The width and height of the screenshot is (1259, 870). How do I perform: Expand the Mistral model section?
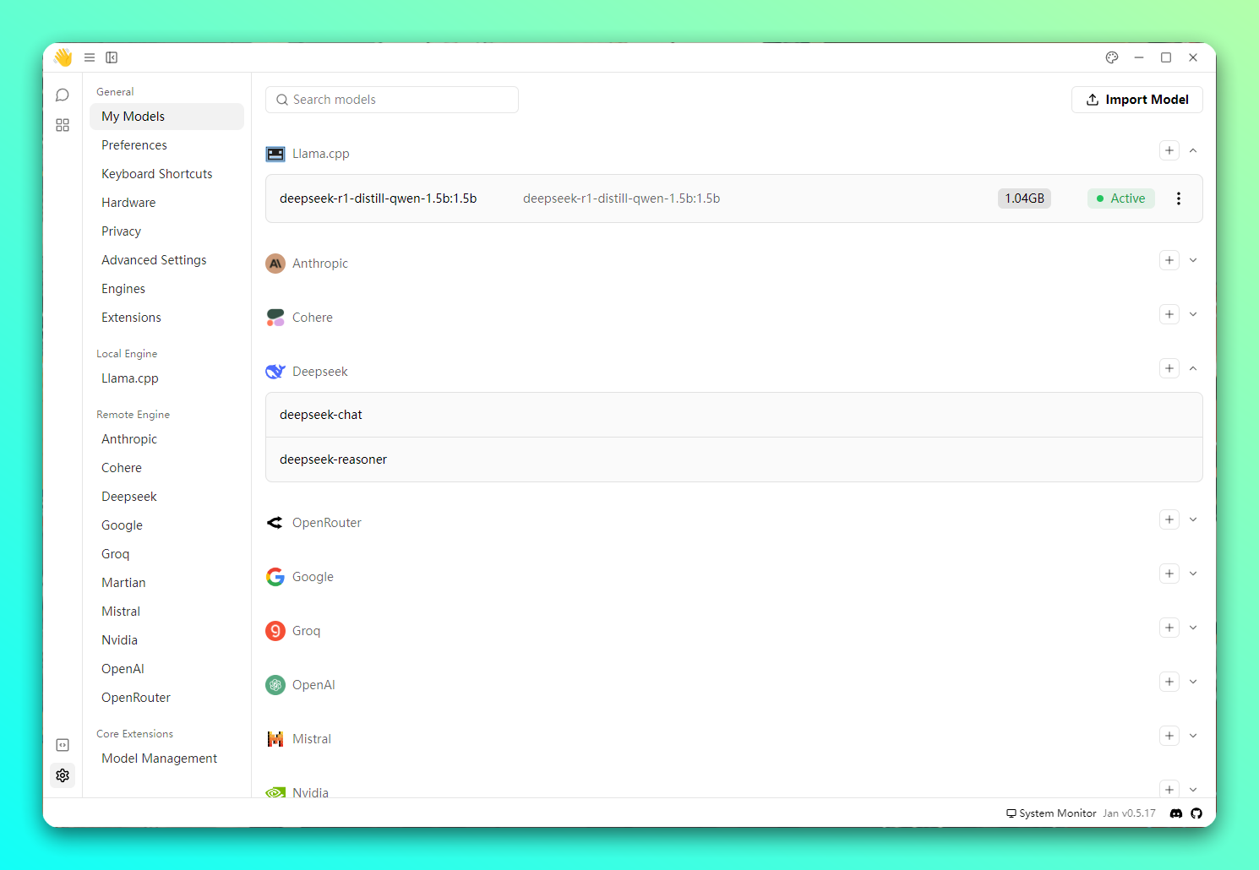point(1193,736)
